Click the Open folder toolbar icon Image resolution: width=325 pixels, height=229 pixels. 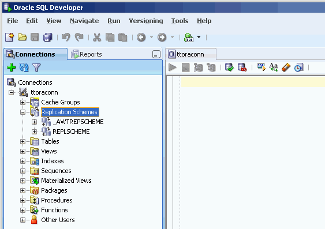click(x=22, y=37)
